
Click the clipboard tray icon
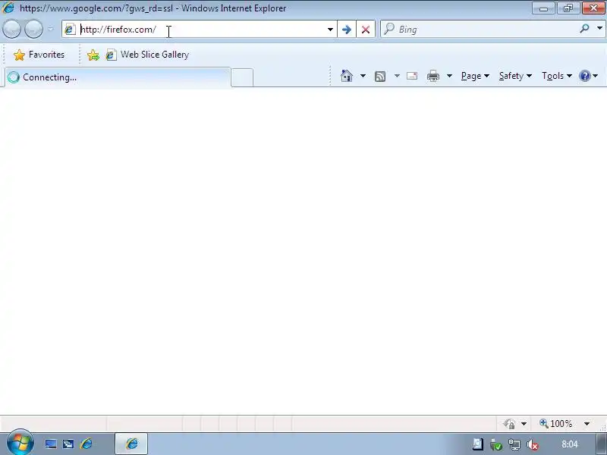(x=478, y=444)
